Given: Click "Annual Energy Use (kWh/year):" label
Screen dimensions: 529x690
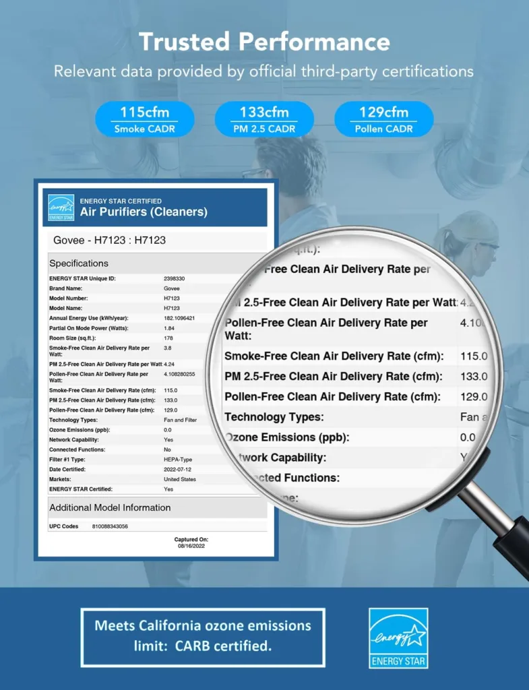Looking at the screenshot, I should click(x=89, y=318).
